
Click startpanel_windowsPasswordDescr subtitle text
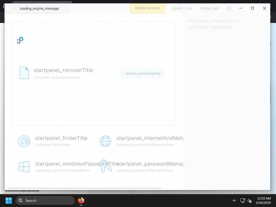click(x=63, y=170)
